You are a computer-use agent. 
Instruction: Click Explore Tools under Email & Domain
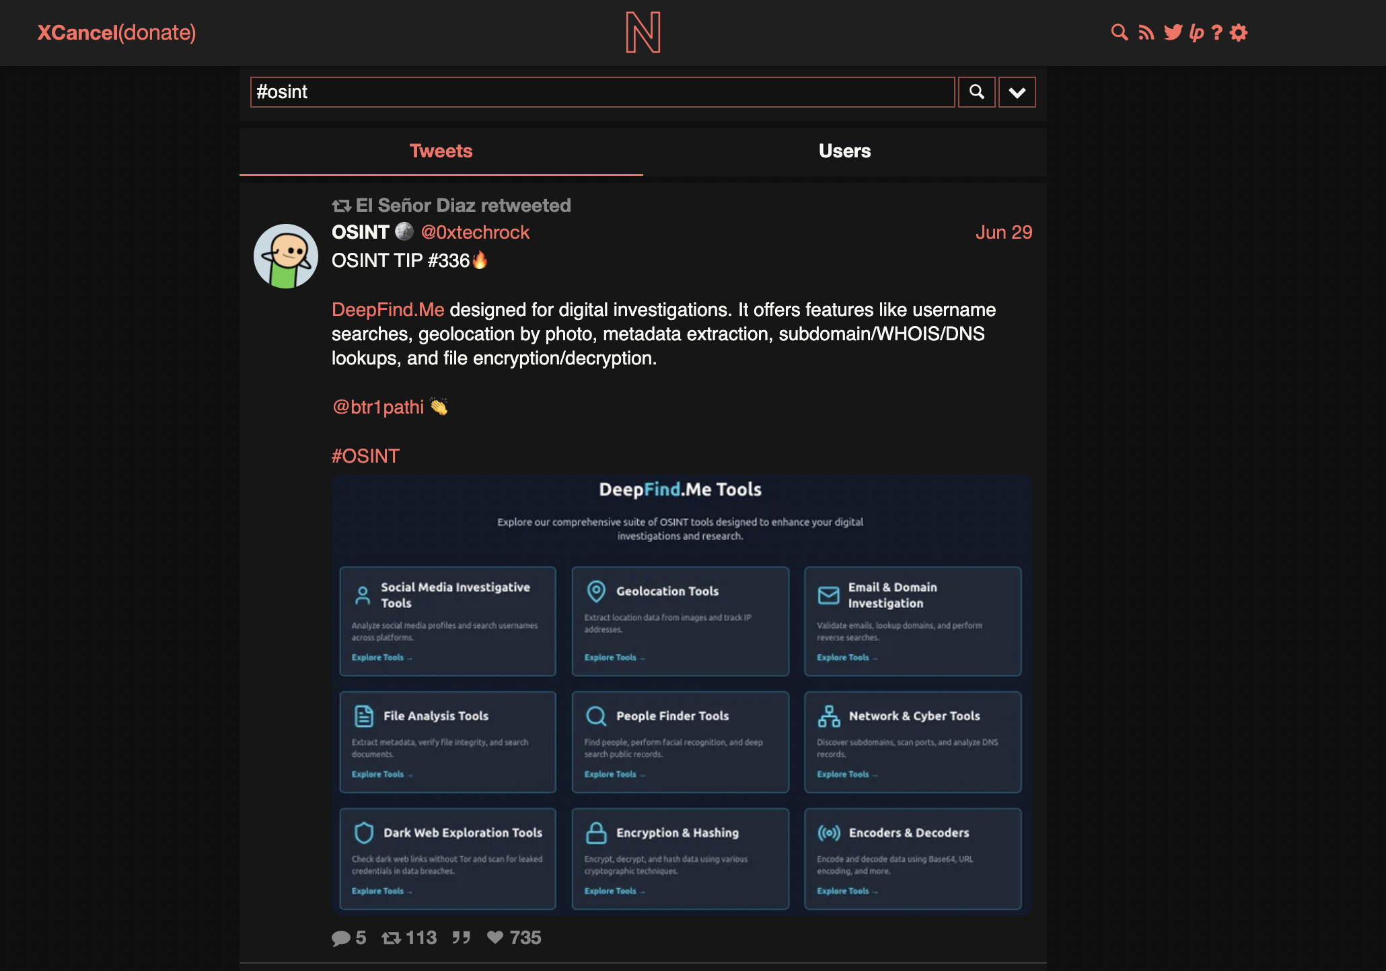(847, 658)
